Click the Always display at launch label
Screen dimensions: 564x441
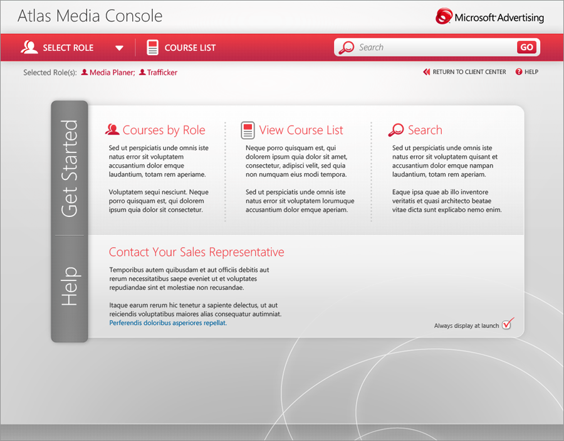coord(466,326)
